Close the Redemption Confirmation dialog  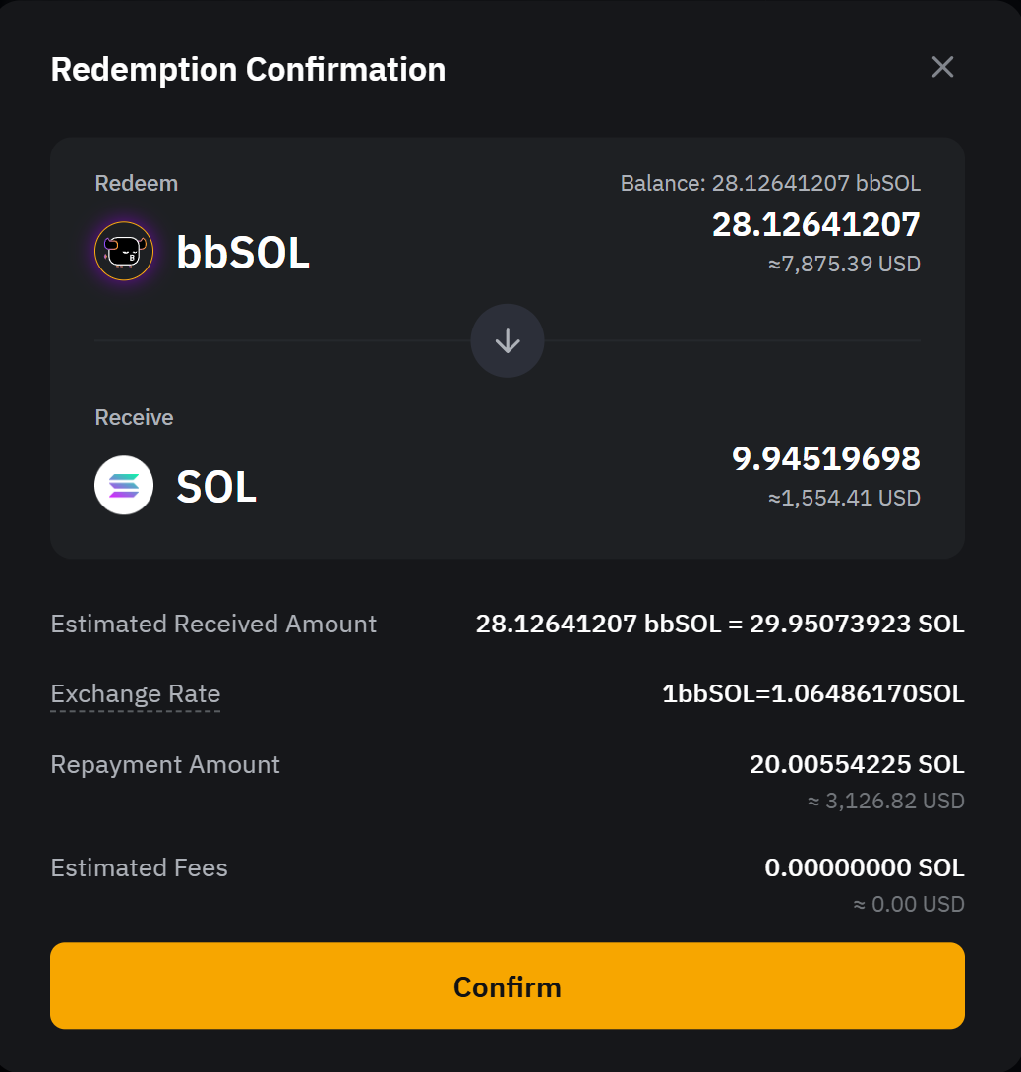[942, 67]
